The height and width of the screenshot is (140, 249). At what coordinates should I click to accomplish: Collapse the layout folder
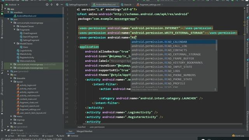pos(11,82)
